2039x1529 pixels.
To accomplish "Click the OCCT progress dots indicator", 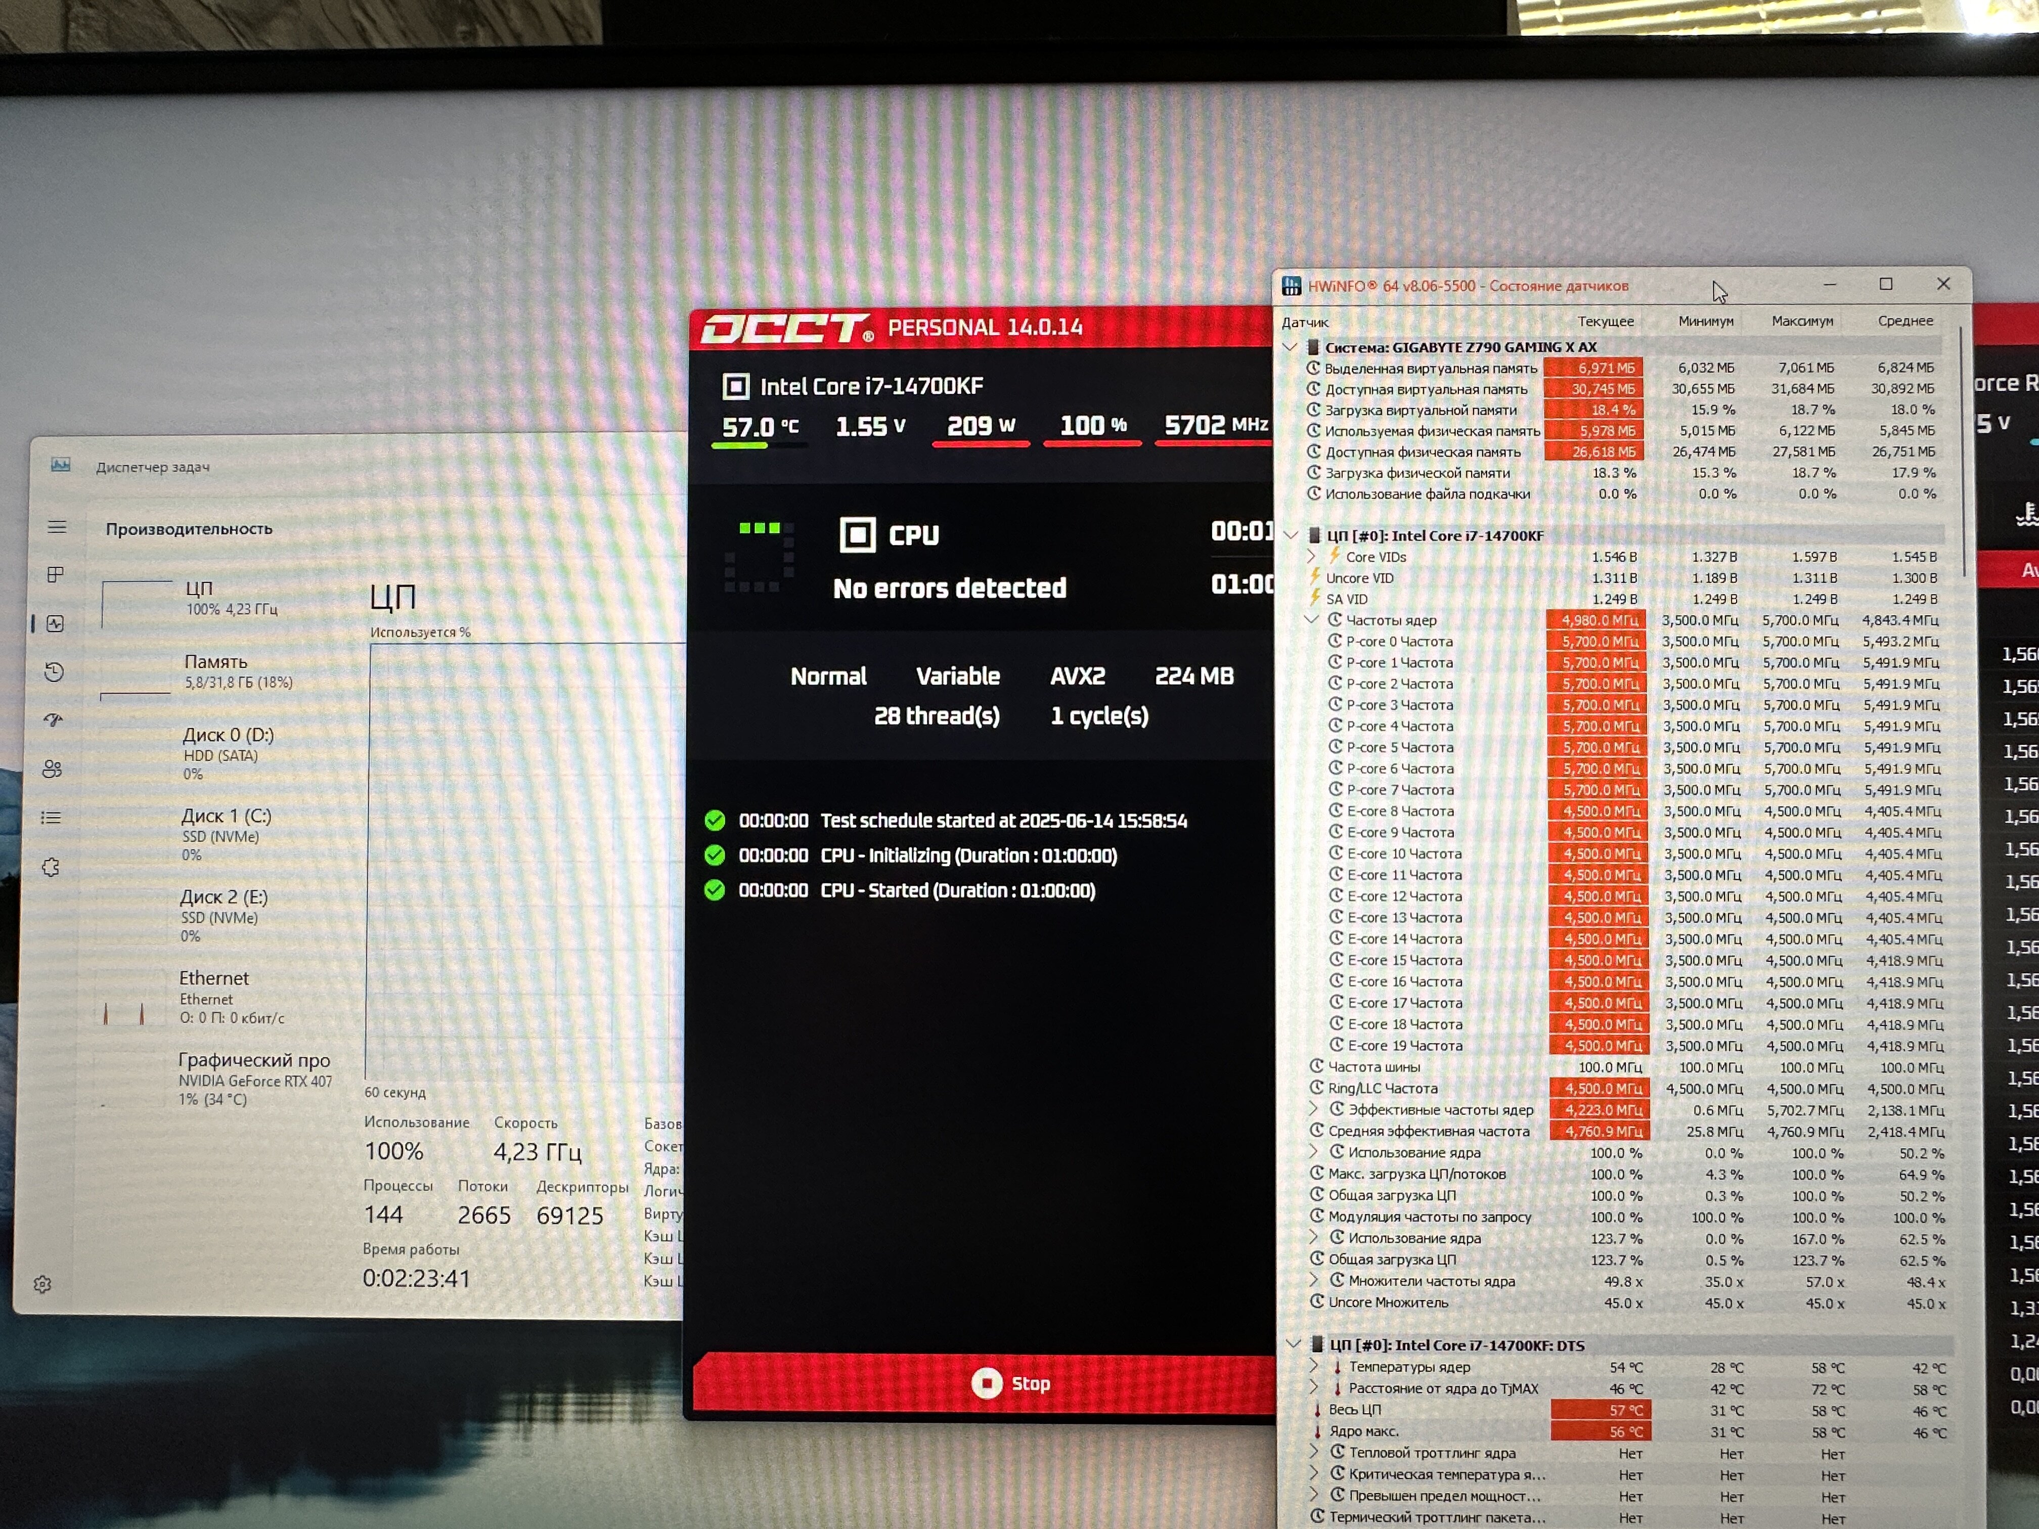I will click(759, 557).
